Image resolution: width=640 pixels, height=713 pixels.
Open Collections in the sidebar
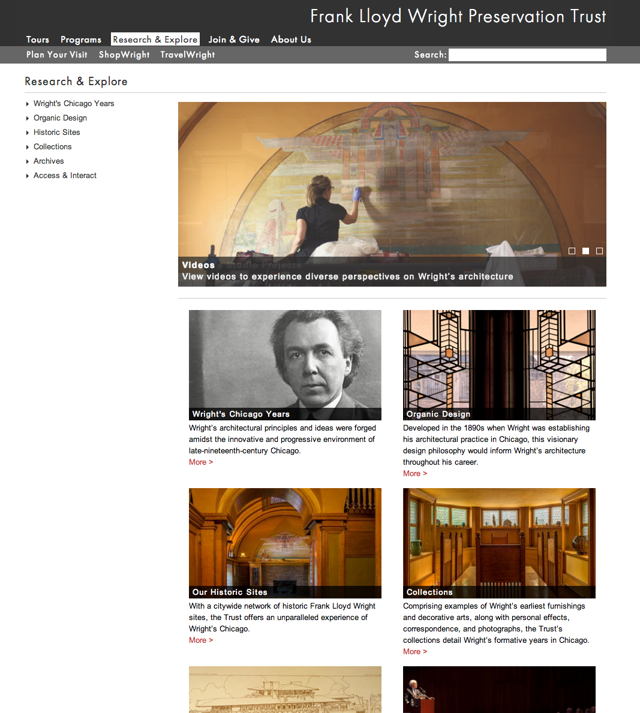52,147
